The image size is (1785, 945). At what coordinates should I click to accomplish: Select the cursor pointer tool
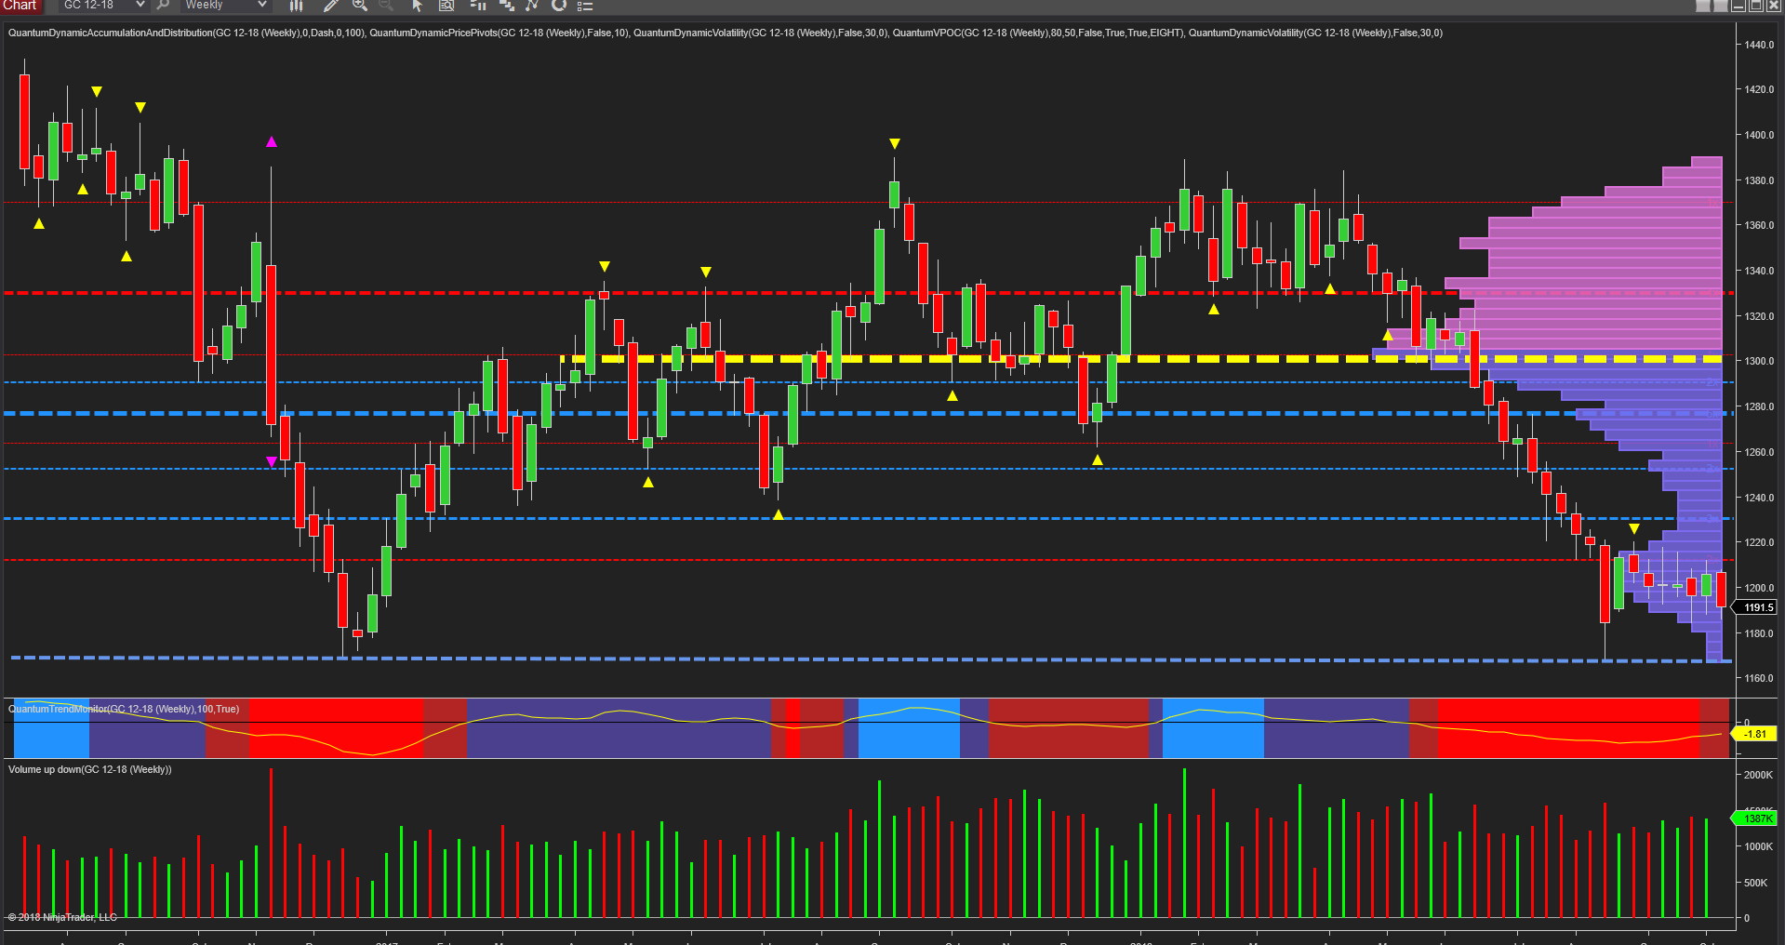(x=417, y=6)
